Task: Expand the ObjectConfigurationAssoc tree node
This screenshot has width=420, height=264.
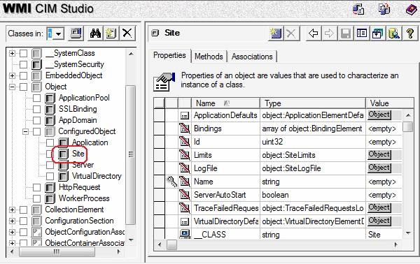Action: tap(12, 232)
